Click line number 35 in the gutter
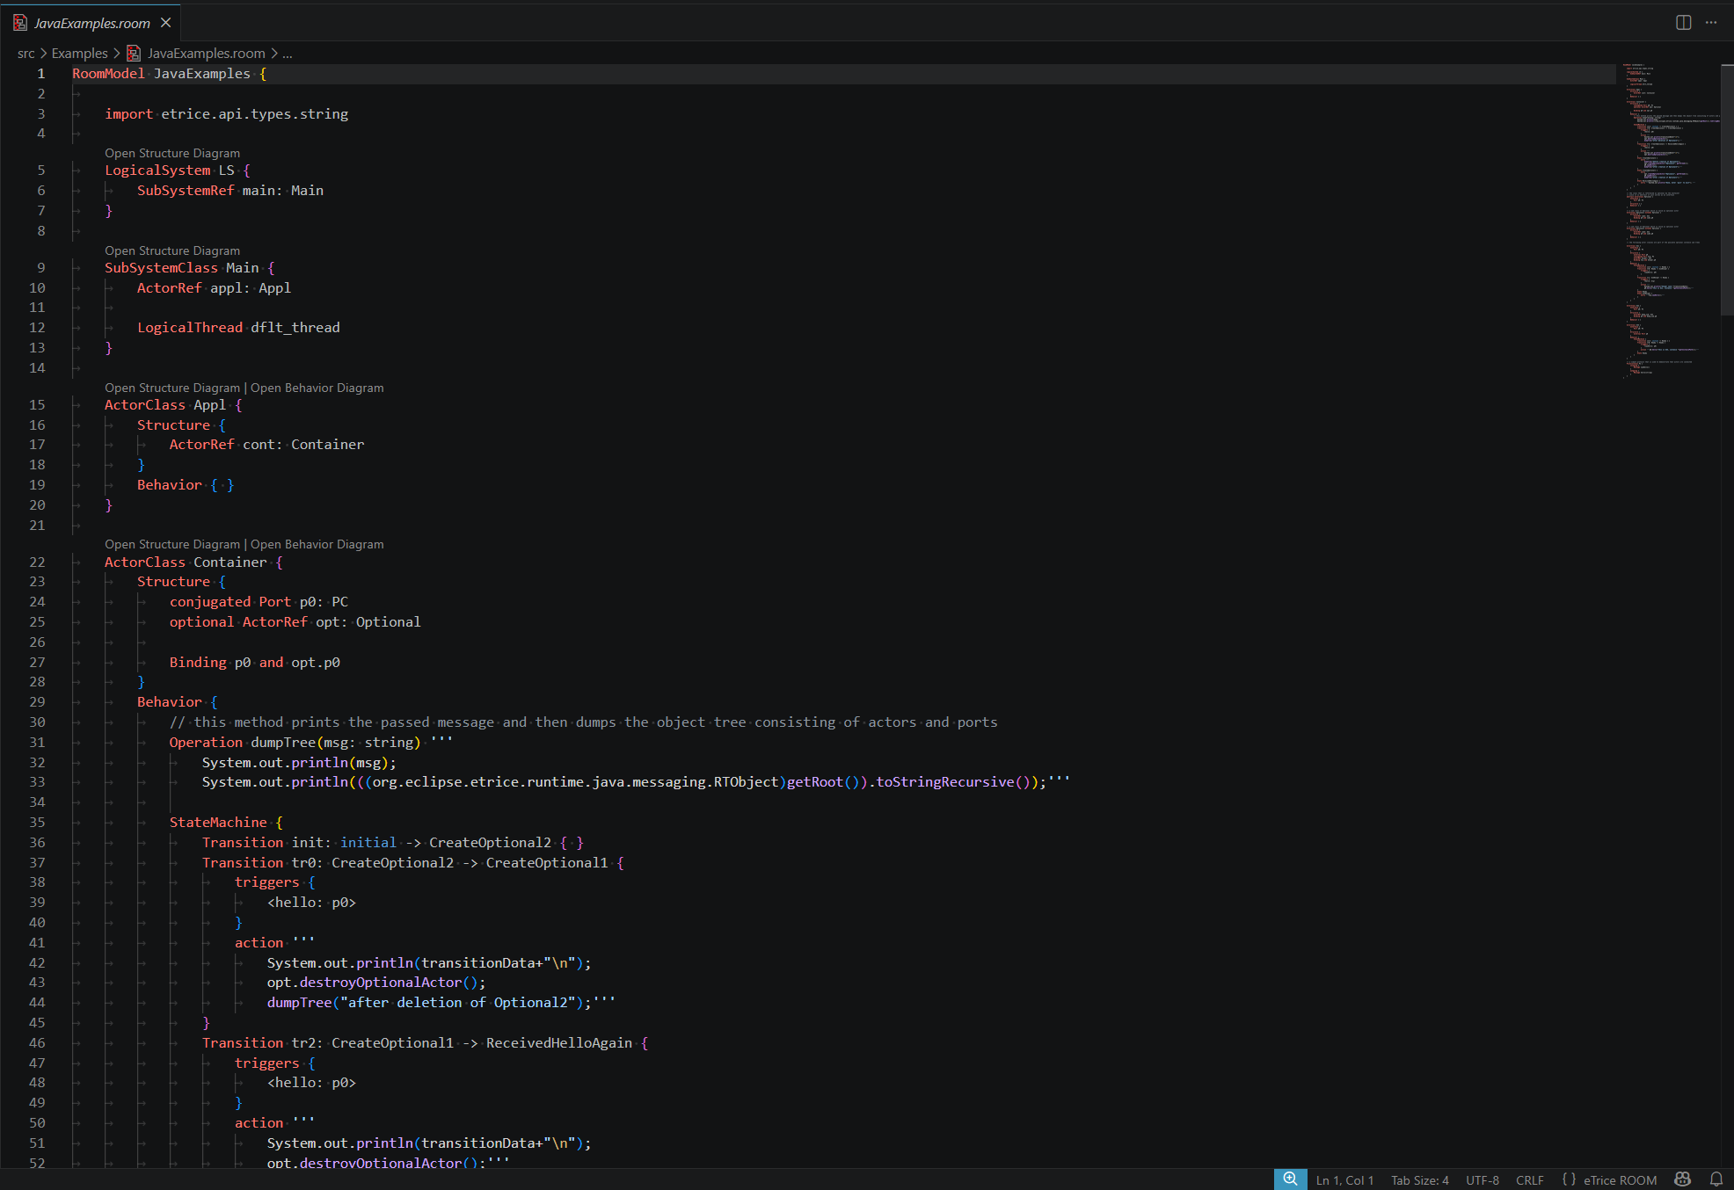Screen dimensions: 1734x1190 click(x=37, y=823)
